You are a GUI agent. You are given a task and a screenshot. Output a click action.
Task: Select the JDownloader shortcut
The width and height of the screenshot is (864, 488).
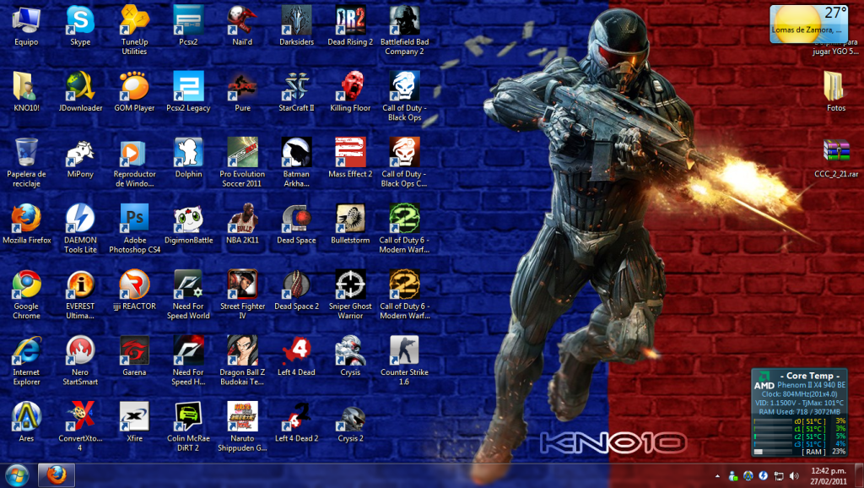point(80,92)
